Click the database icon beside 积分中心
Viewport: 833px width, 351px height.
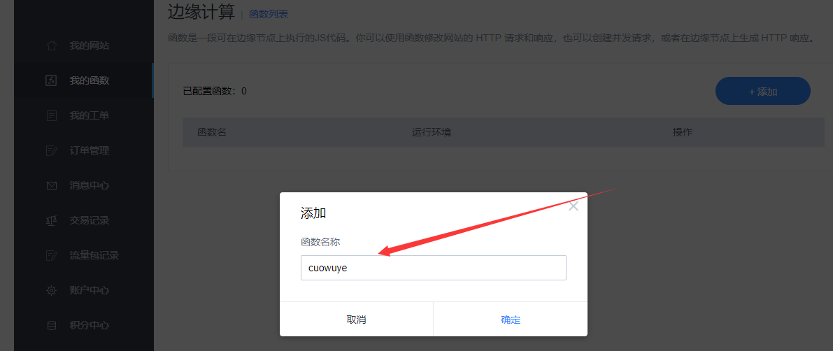[x=52, y=326]
